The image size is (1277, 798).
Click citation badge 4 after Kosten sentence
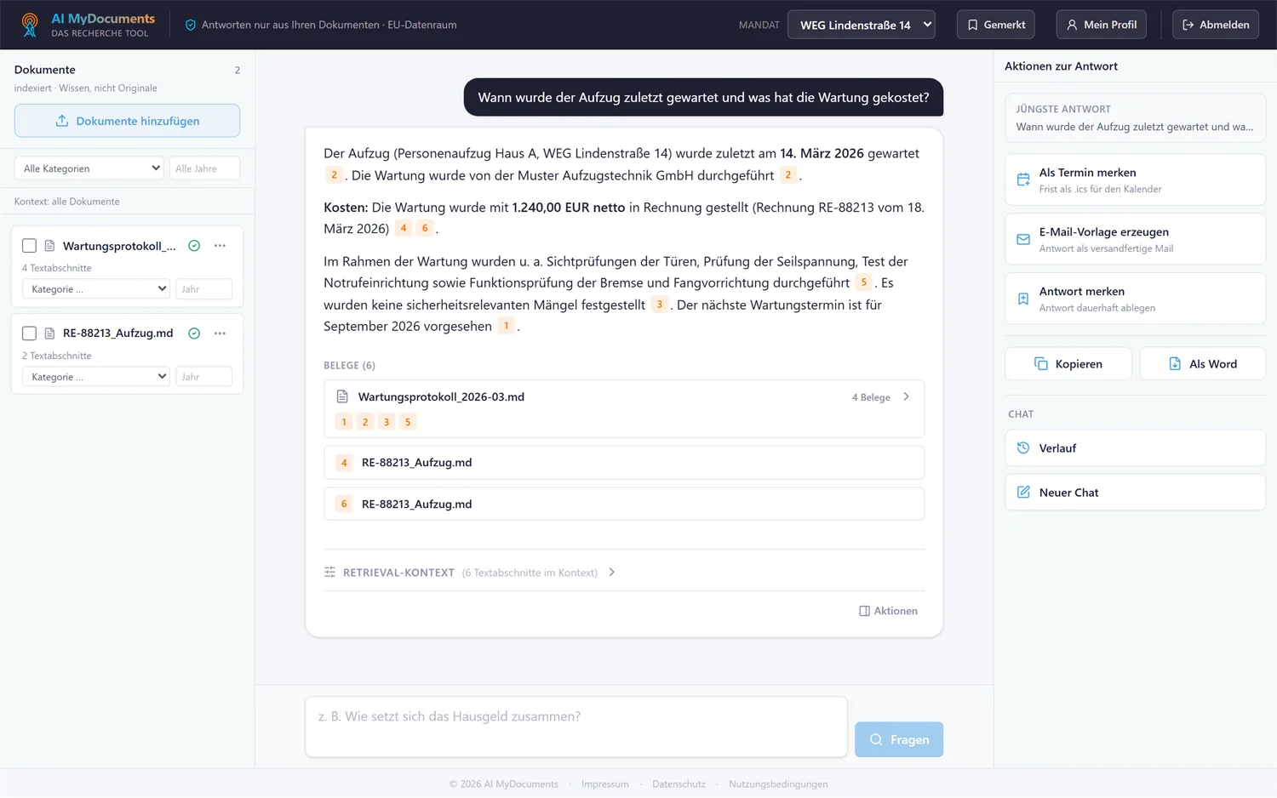[404, 228]
